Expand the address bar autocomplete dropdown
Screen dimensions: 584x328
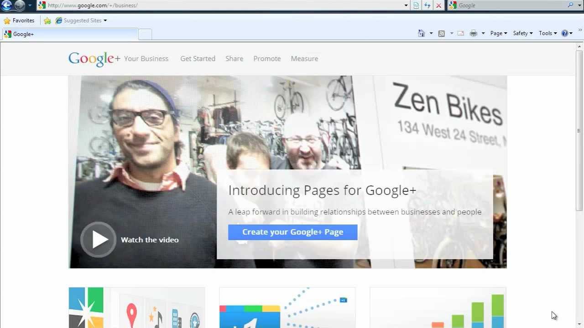[406, 5]
